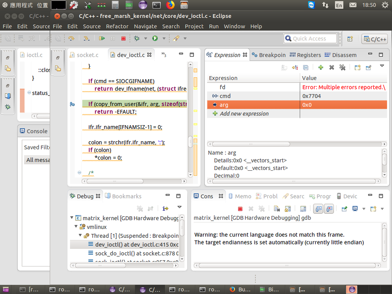Viewport: 392px width, 294px height.
Task: Click Add new expression row
Action: [x=297, y=113]
